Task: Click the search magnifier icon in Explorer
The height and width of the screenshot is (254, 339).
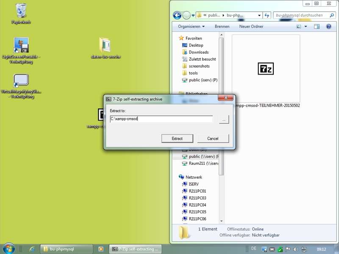Action: click(332, 15)
